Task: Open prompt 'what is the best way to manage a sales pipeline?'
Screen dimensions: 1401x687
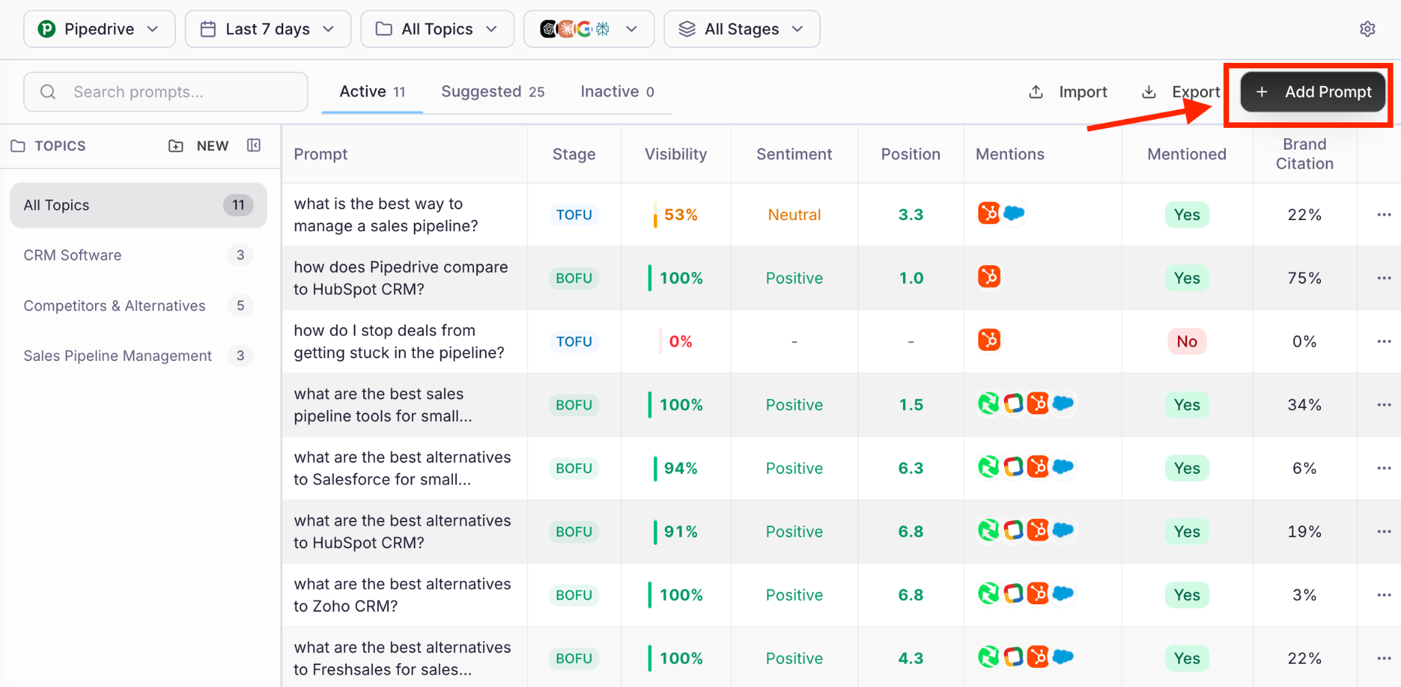Action: [x=386, y=215]
